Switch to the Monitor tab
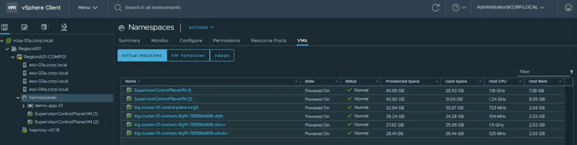Viewport: 577px width, 145px height. pos(160,40)
